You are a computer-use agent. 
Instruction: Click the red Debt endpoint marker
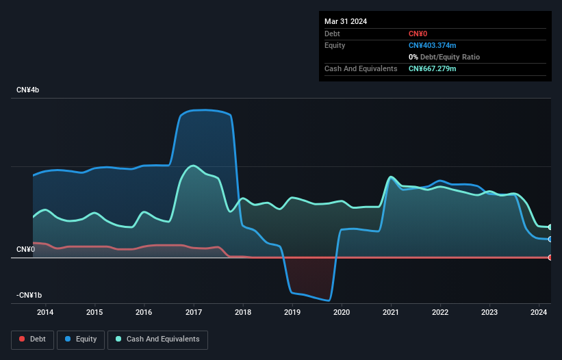coord(550,257)
